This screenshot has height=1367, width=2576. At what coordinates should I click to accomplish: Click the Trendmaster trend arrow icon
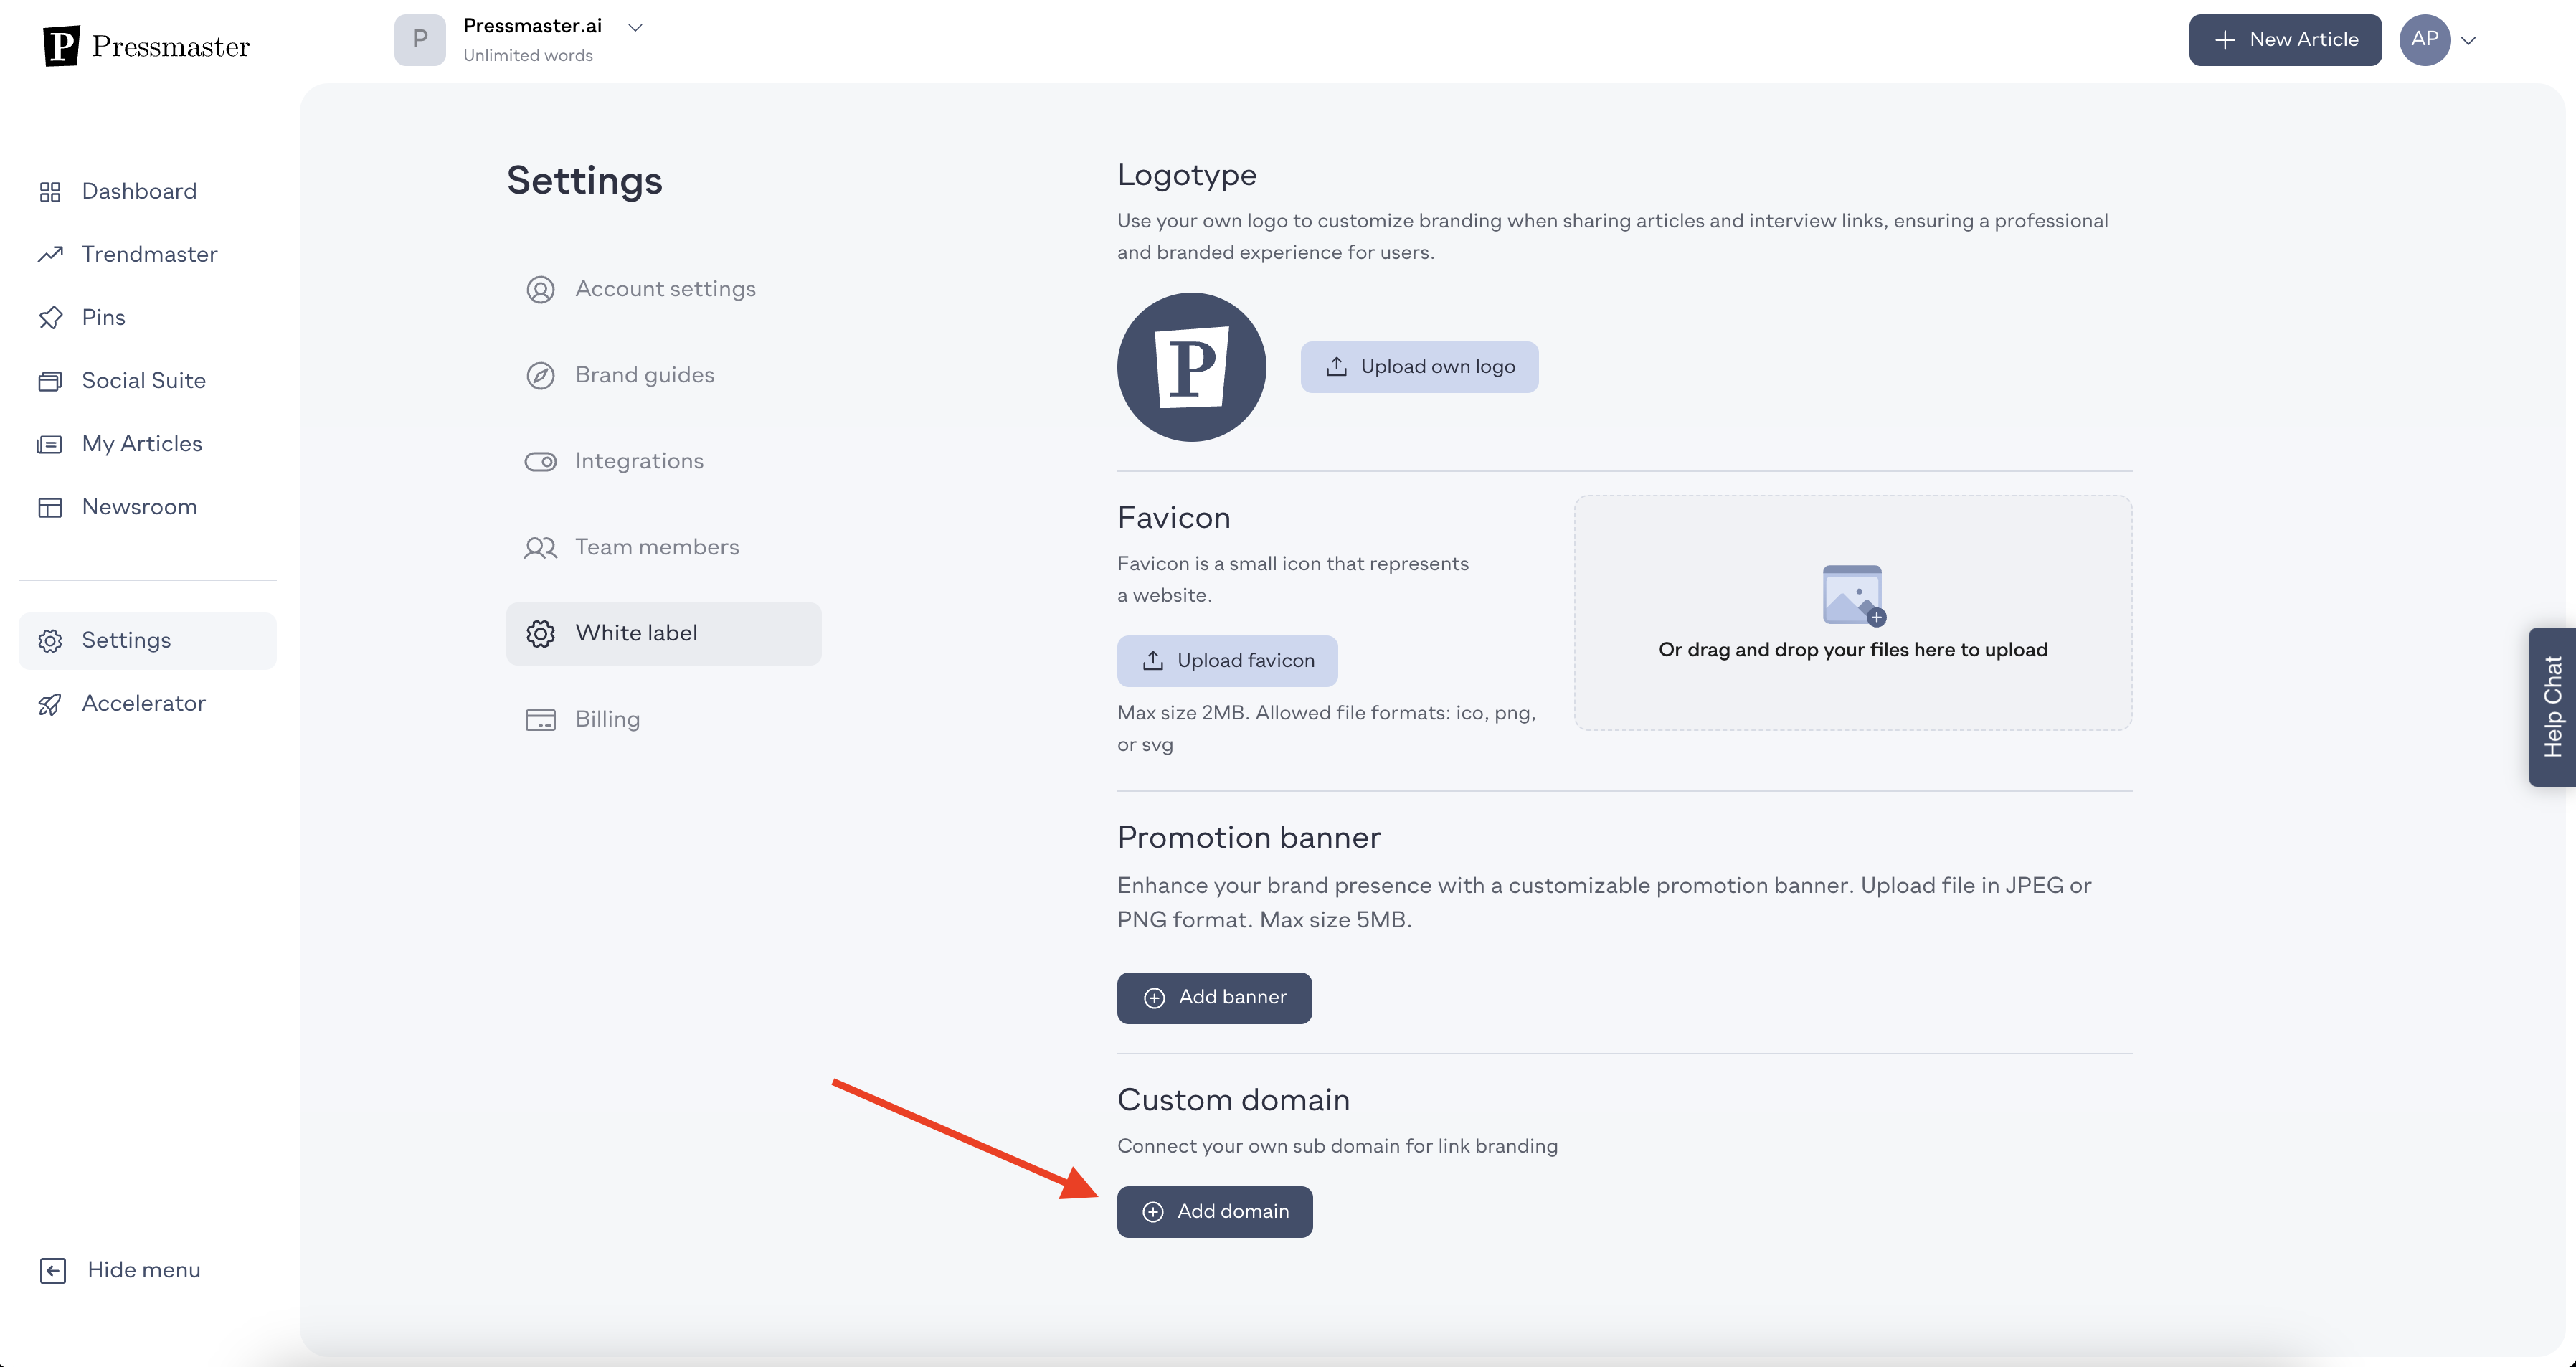pos(50,254)
